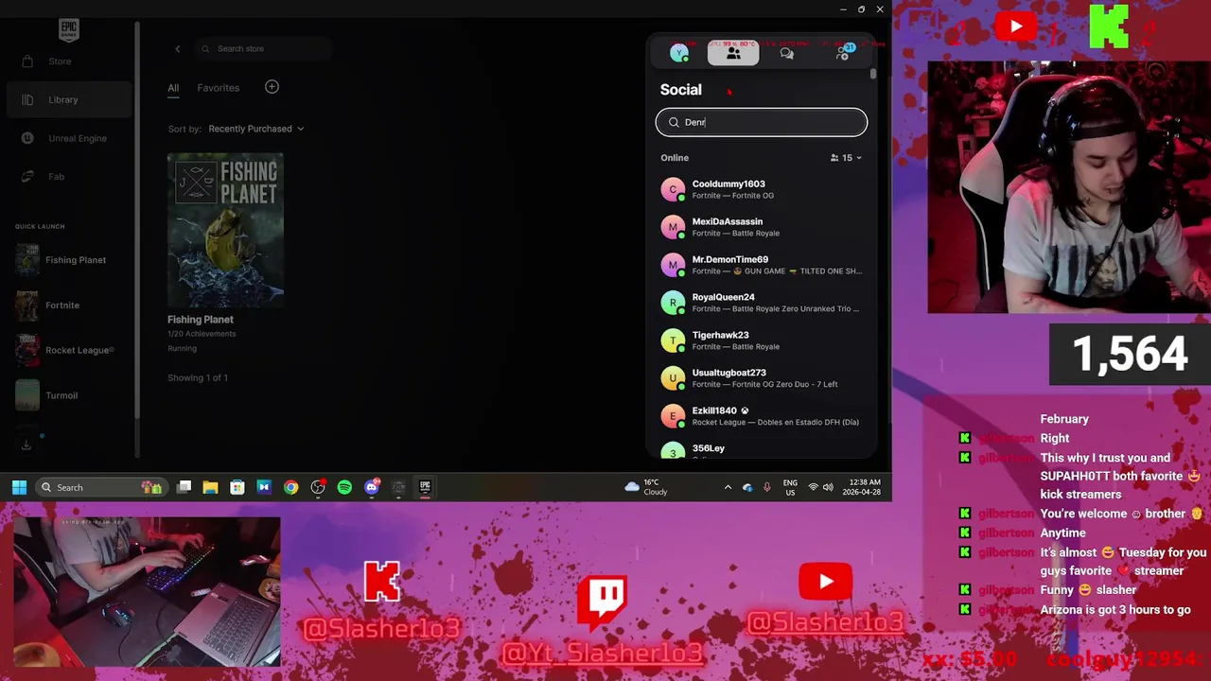Viewport: 1211px width, 681px height.
Task: Open Spotify from the taskbar
Action: click(344, 487)
